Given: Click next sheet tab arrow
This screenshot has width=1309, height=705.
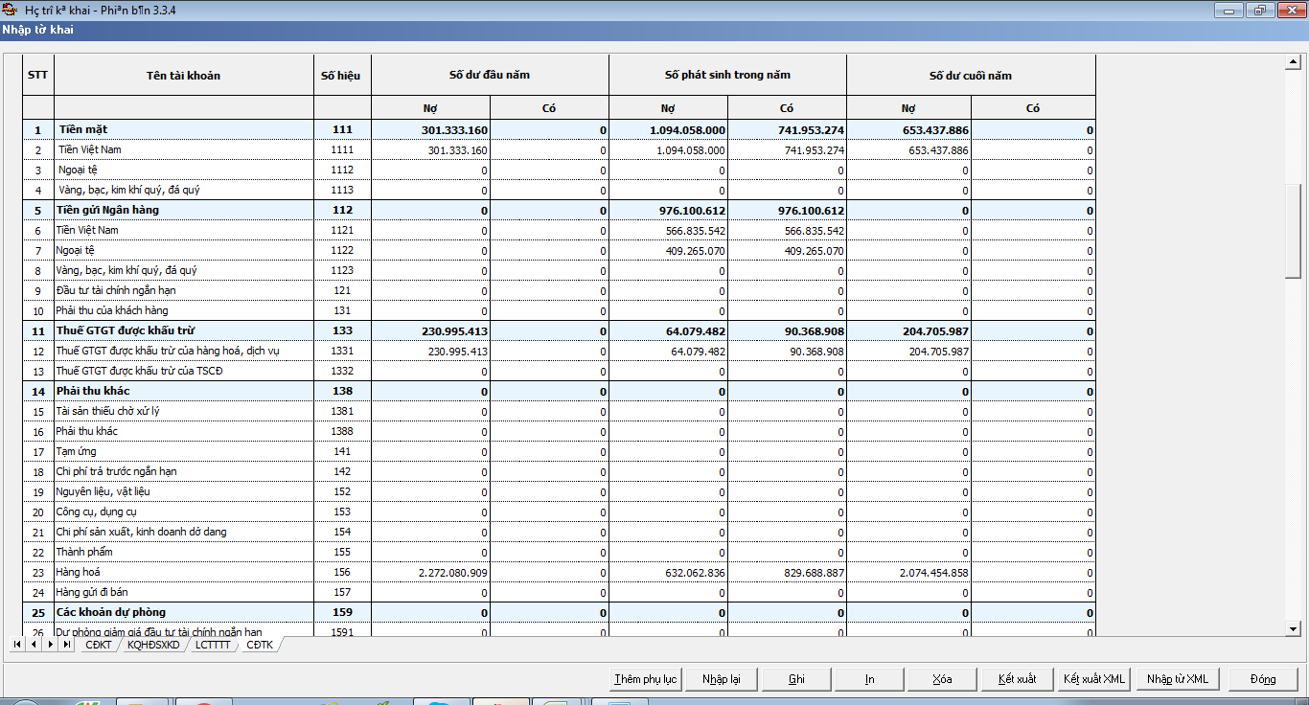Looking at the screenshot, I should click(51, 645).
